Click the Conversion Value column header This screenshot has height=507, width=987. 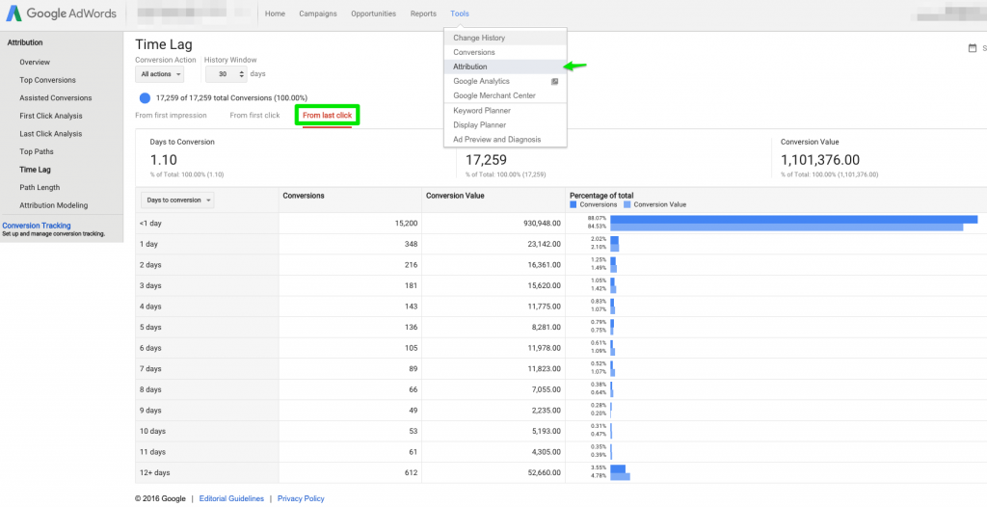pos(455,196)
